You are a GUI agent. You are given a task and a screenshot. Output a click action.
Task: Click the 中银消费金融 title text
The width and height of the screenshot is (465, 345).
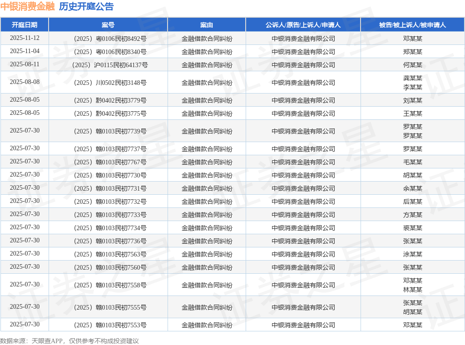27,6
